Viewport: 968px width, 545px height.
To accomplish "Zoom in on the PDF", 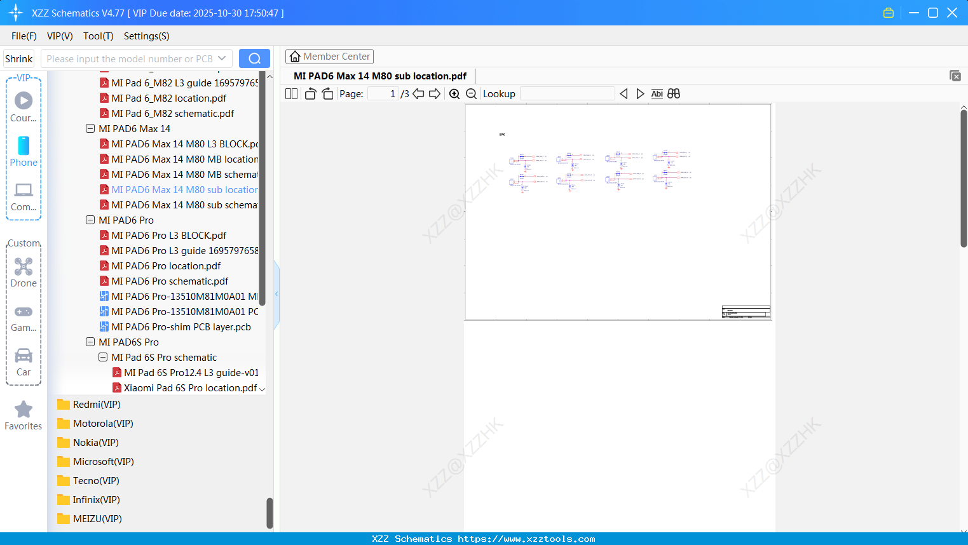I will click(x=454, y=94).
